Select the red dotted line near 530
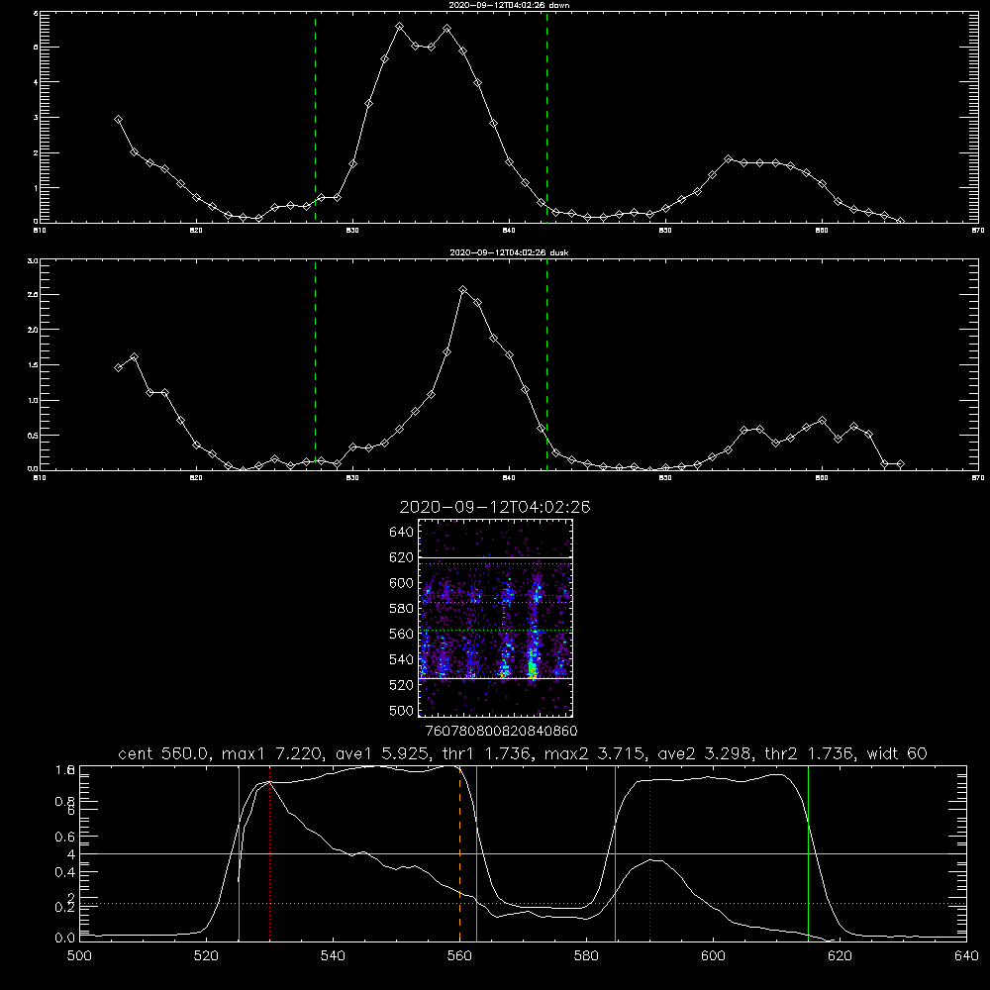 coord(269,853)
